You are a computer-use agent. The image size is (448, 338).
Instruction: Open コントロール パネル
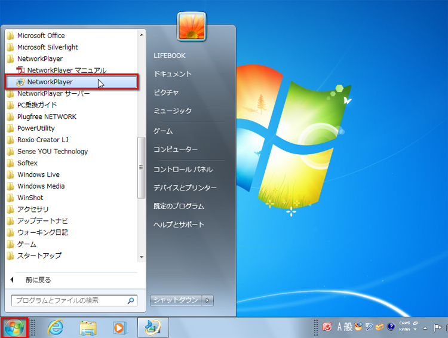183,170
